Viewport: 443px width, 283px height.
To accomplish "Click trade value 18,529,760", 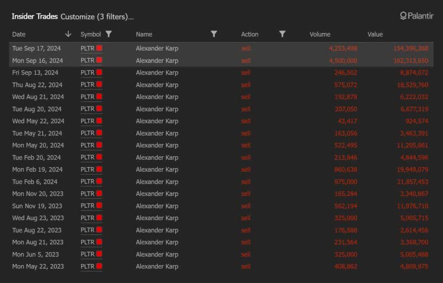I will [x=413, y=85].
